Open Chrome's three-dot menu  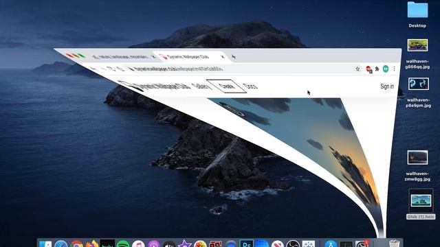pyautogui.click(x=394, y=69)
